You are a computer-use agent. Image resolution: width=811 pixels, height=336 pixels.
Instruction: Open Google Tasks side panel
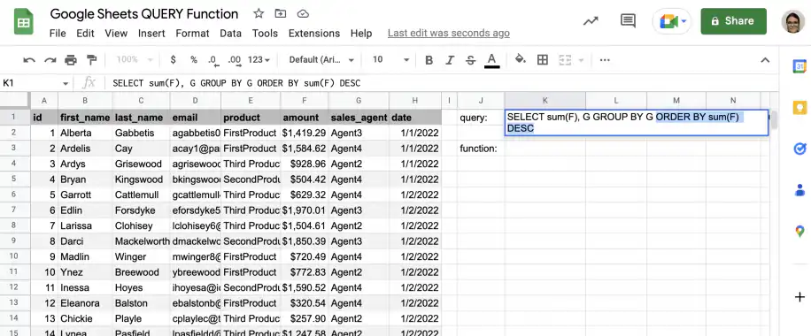(x=799, y=149)
